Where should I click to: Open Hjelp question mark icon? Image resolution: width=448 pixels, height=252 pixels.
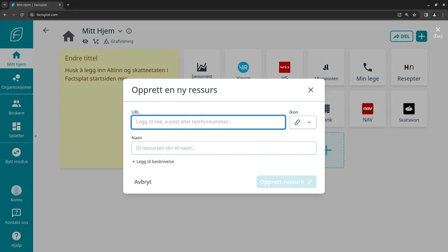tap(17, 239)
